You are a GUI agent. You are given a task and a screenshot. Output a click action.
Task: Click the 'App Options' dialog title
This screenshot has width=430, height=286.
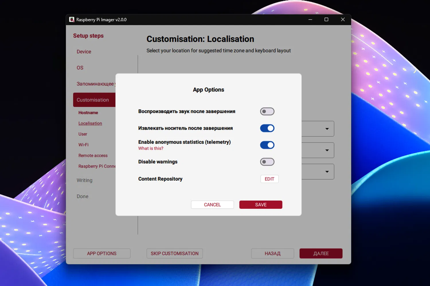tap(208, 90)
